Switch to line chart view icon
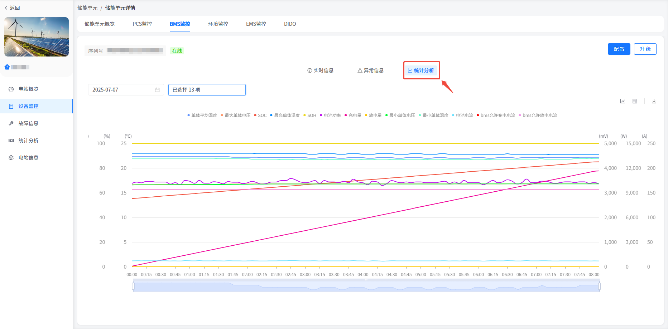 623,102
